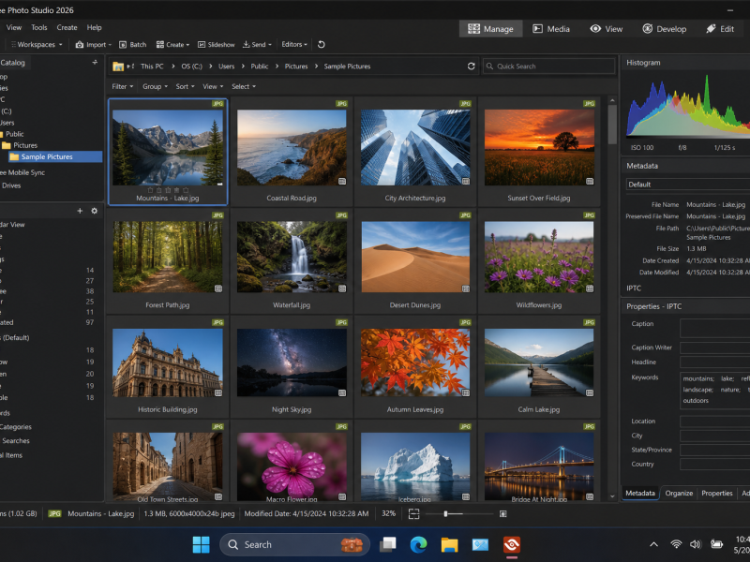Viewport: 750px width, 562px height.
Task: Click overlay icon on Historic Building thumbnail
Action: click(218, 392)
